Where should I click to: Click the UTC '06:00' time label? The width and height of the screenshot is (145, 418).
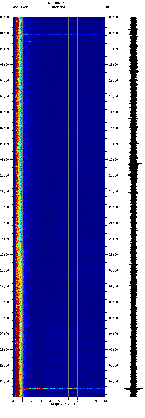tap(113, 365)
